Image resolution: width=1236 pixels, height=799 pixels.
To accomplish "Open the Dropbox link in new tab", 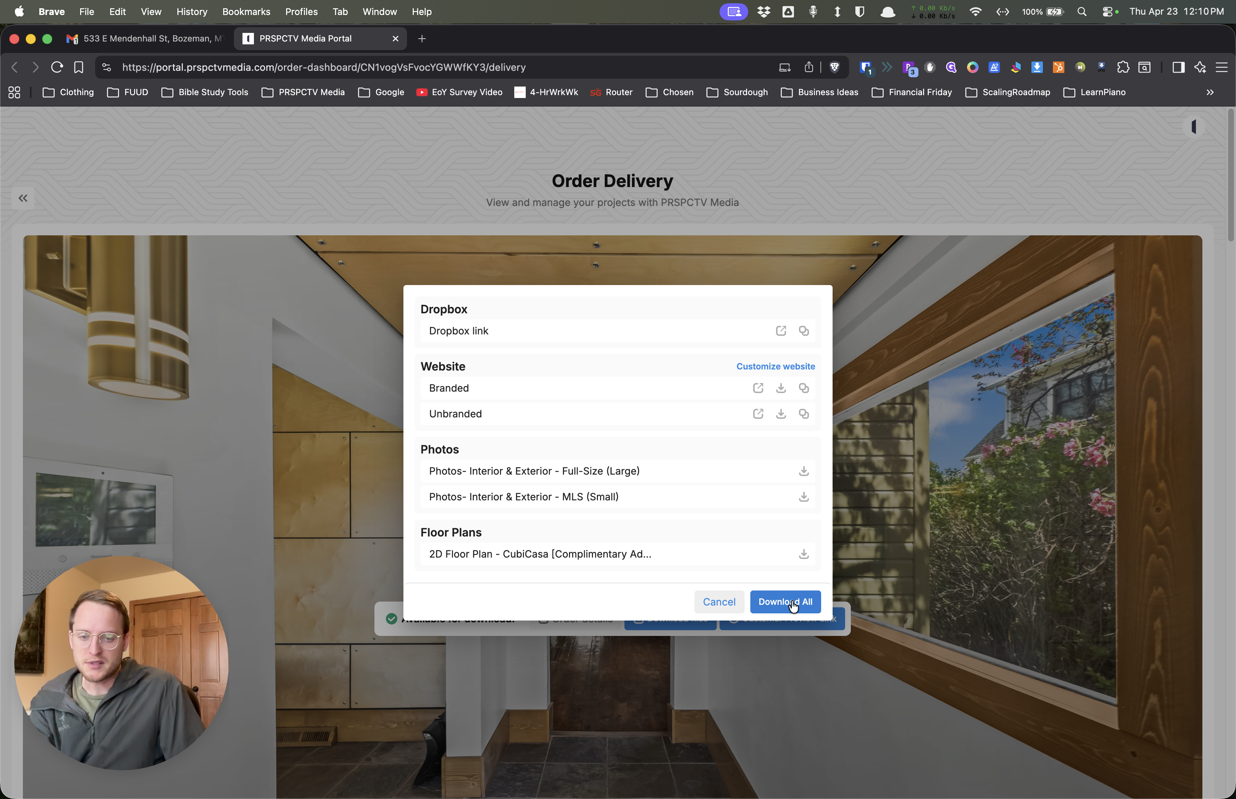I will 781,331.
